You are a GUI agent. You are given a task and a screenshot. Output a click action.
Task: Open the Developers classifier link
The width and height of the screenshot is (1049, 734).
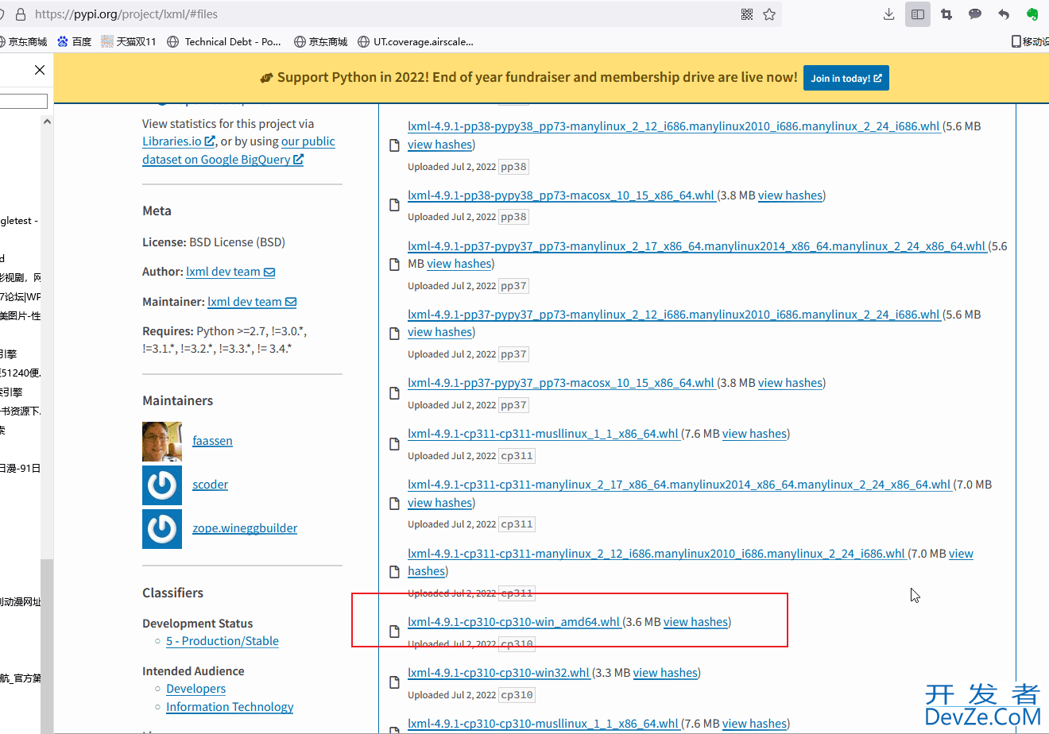click(x=195, y=689)
